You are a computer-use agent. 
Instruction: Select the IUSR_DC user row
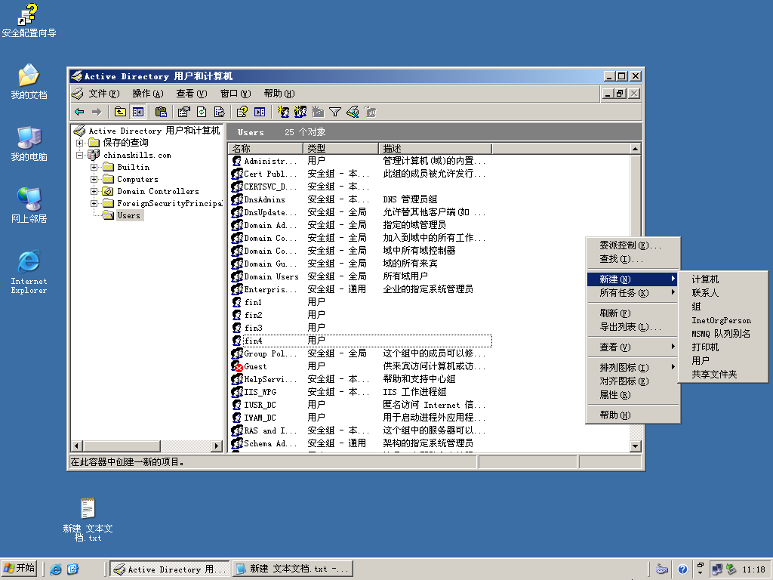pos(361,405)
